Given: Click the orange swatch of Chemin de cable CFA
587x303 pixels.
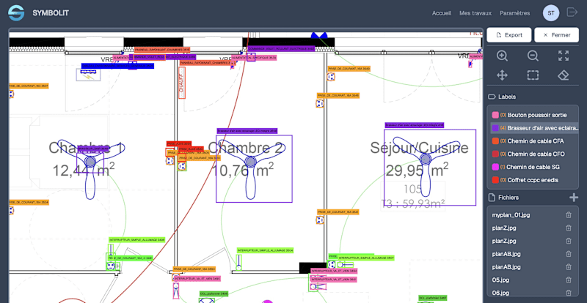Looking at the screenshot, I should [495, 141].
